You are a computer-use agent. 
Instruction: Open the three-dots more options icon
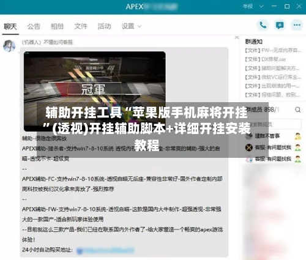pos(297,25)
